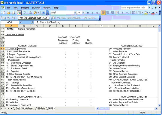Switch to the BSdata sheet tab

point(41,108)
